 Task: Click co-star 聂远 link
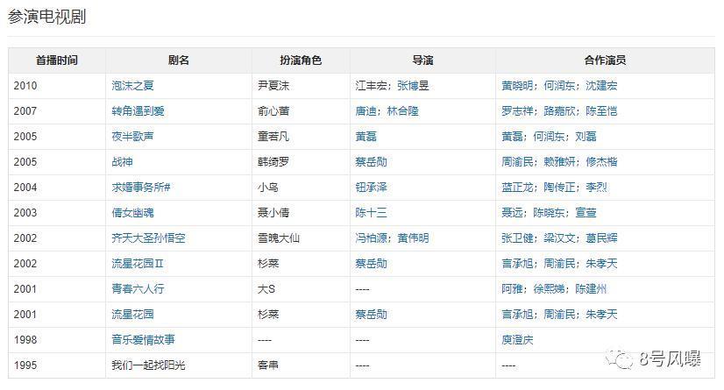coord(512,212)
